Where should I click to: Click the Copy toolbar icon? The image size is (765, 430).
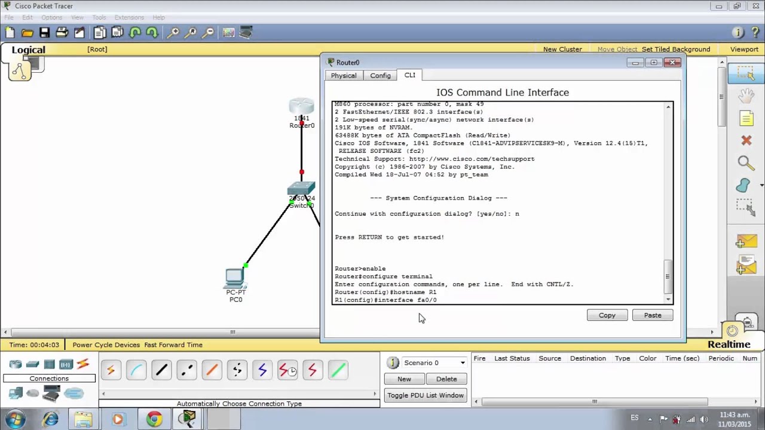[100, 33]
